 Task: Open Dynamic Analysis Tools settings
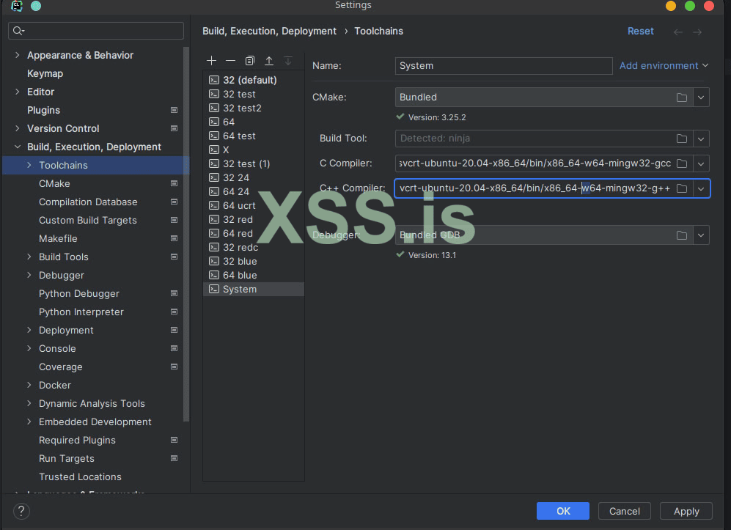coord(92,404)
